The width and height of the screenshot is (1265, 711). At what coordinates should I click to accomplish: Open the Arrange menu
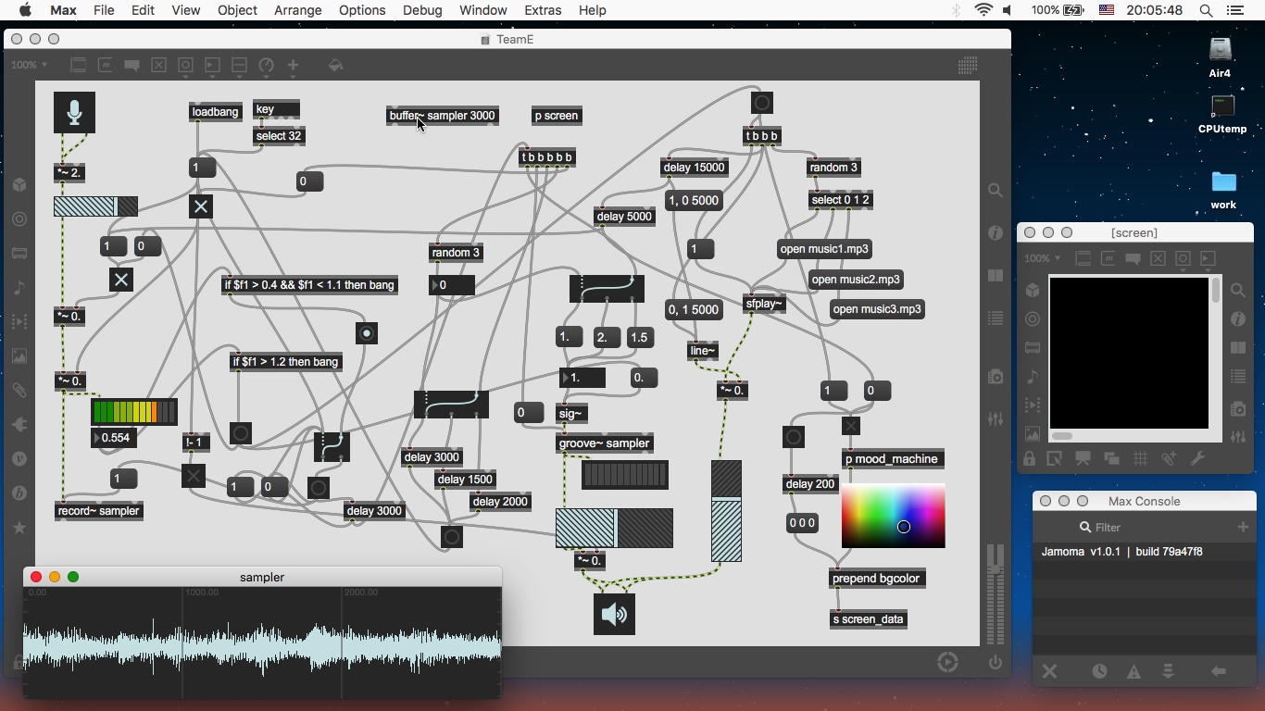coord(297,10)
